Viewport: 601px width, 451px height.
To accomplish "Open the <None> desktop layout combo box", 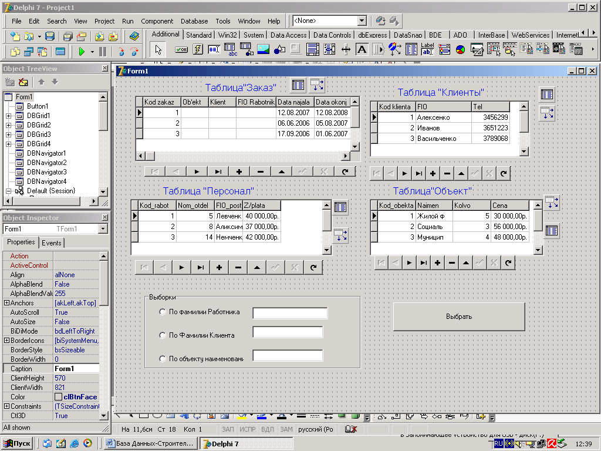I will coord(362,21).
